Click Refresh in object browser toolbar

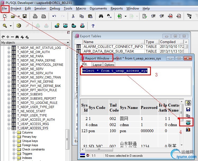click(3, 37)
